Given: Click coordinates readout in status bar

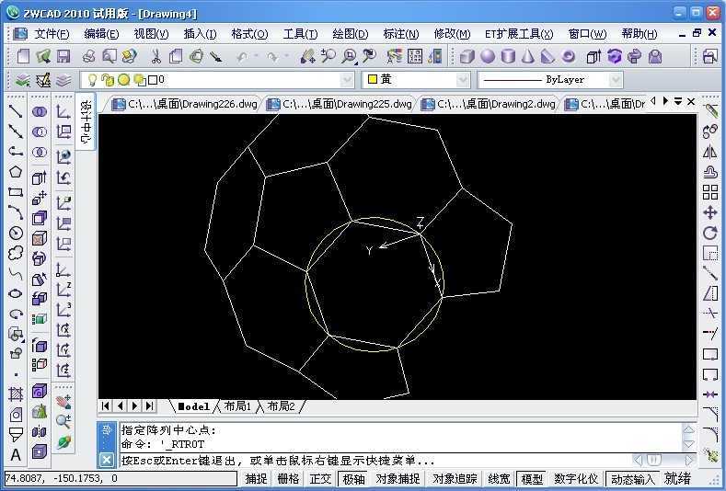Looking at the screenshot, I should 121,478.
